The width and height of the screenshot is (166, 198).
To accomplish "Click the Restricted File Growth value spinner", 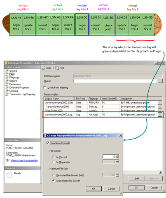I will 117,175.
